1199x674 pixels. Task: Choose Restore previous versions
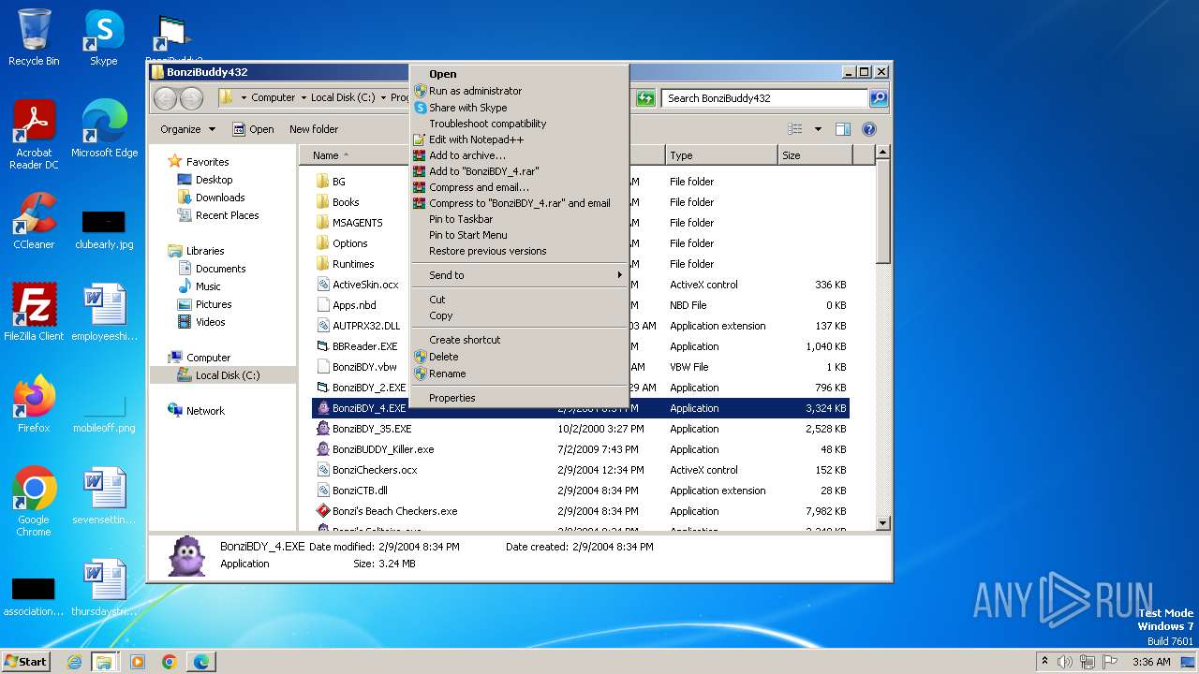click(519, 251)
